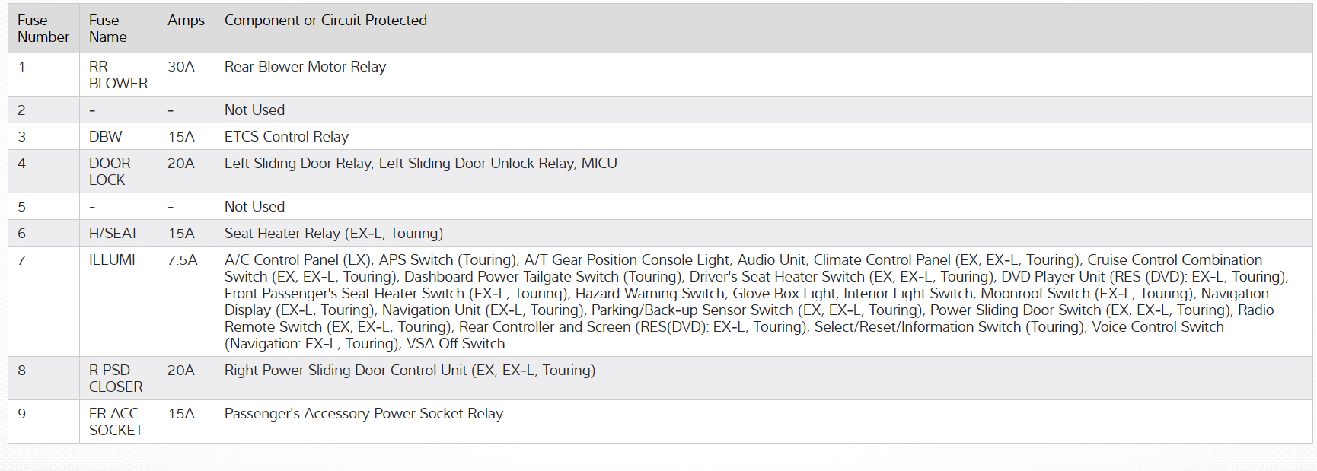This screenshot has height=471, width=1317.
Task: Select the "FR ACC SOCKET" fuse name cell
Action: 115,422
